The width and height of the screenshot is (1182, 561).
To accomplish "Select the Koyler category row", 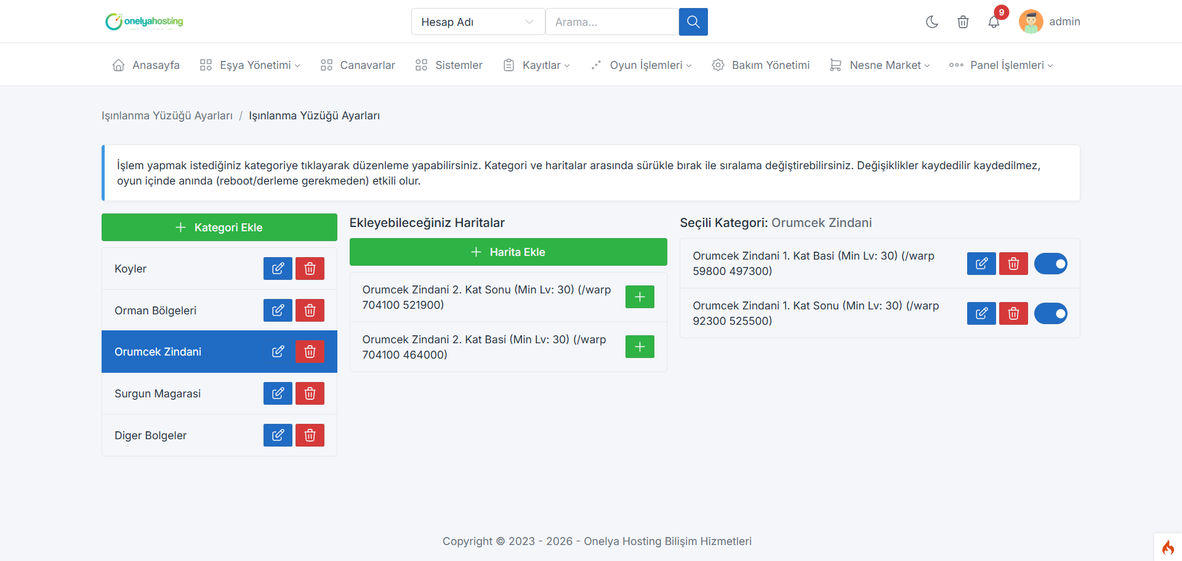I will [x=219, y=268].
